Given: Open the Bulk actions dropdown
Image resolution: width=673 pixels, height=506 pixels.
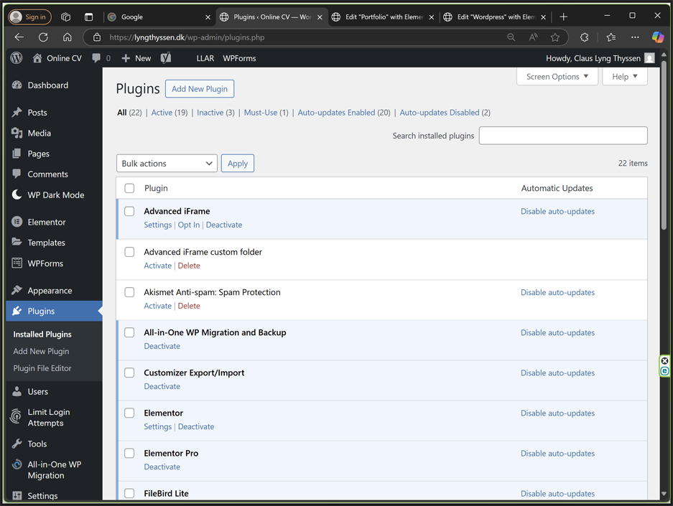Looking at the screenshot, I should [167, 164].
